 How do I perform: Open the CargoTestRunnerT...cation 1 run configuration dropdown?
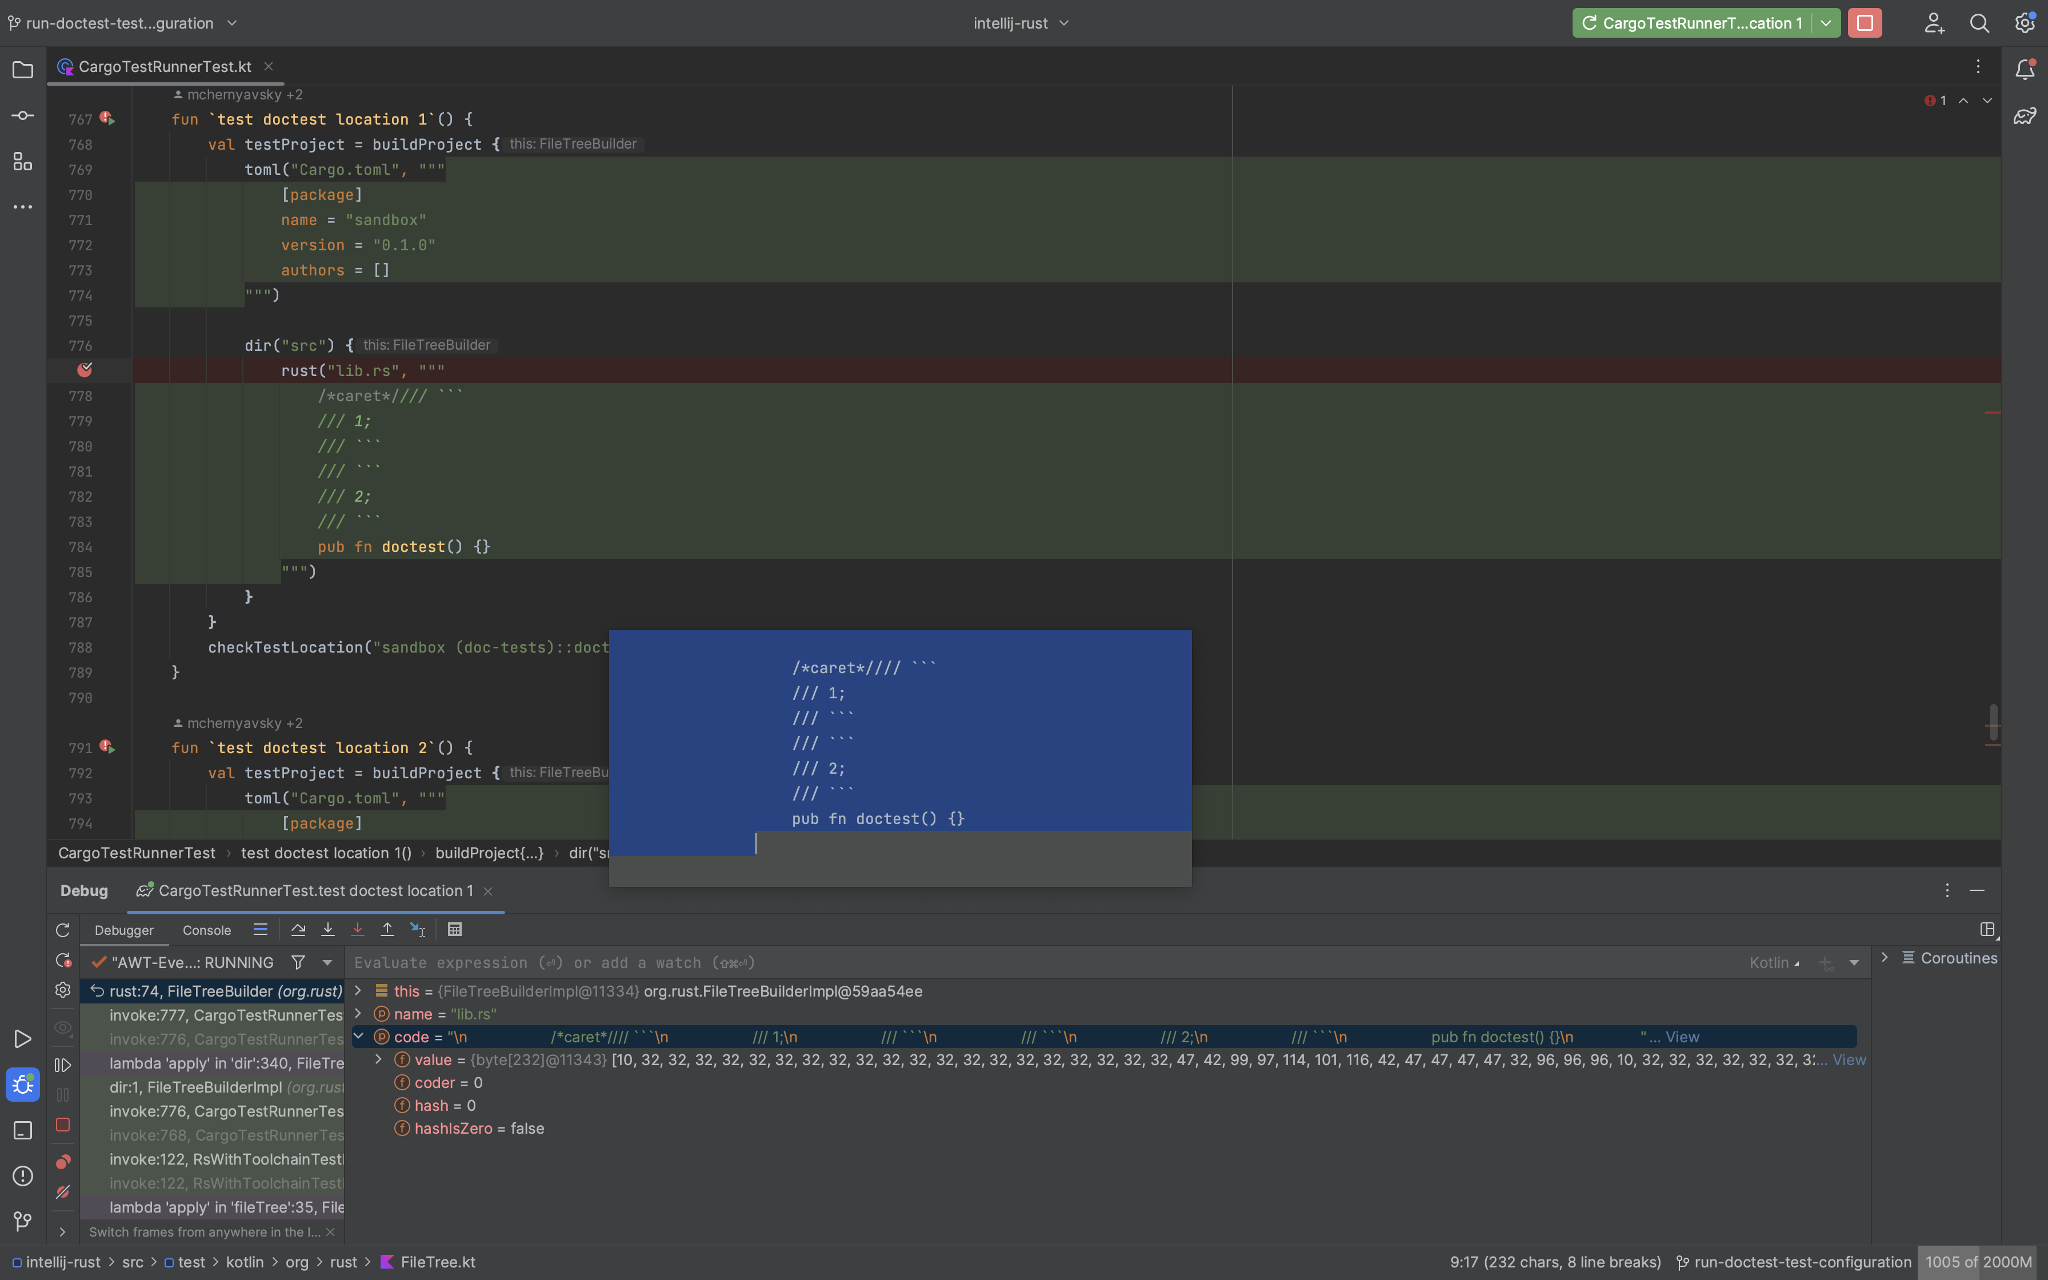pyautogui.click(x=1826, y=23)
